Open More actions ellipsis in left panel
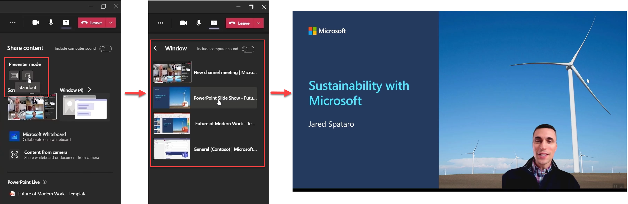The width and height of the screenshot is (628, 204). click(x=12, y=23)
